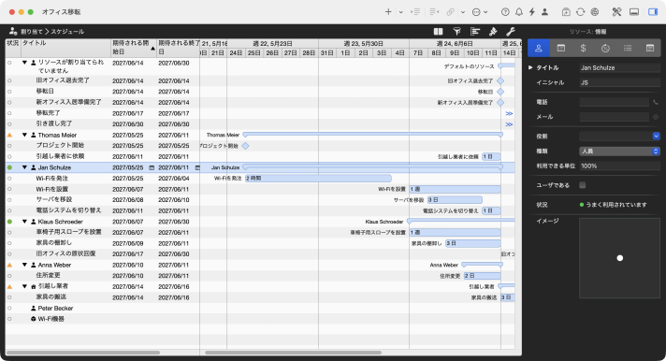Click the tools settings toolbar icon
666x361 pixels.
click(x=616, y=12)
